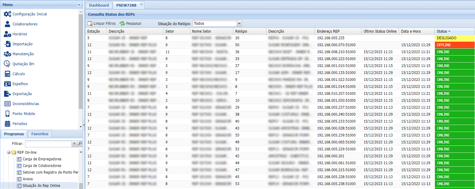The width and height of the screenshot is (475, 189).
Task: Click the Horários clock icon
Action: click(7, 34)
